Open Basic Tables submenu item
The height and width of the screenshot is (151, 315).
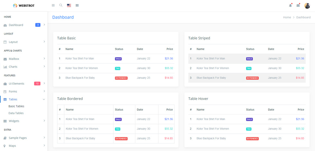point(16,106)
